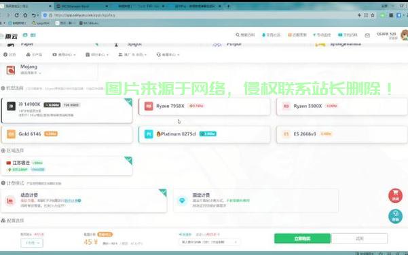
Task: Click the site logo 云 in header
Action: point(10,37)
